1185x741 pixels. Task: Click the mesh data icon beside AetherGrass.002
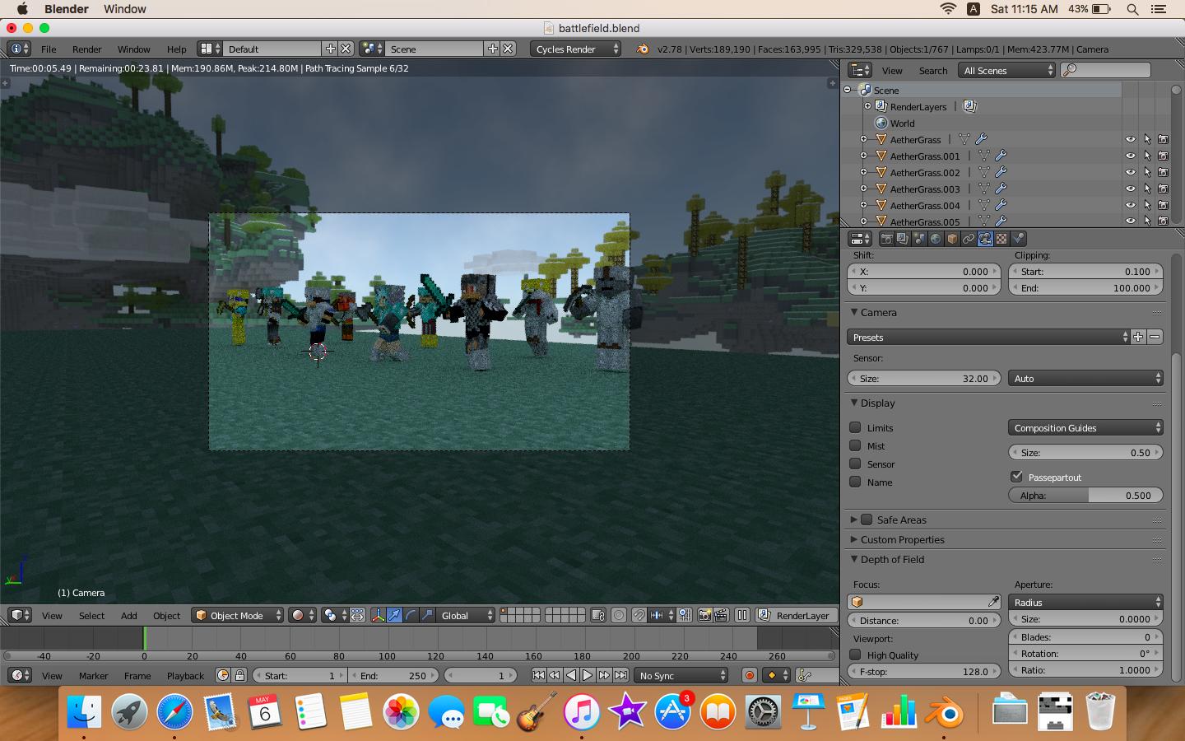(984, 172)
